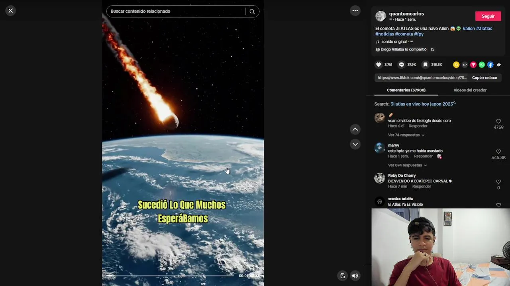The height and width of the screenshot is (286, 510).
Task: Open the three-dot more options menu
Action: [x=355, y=11]
